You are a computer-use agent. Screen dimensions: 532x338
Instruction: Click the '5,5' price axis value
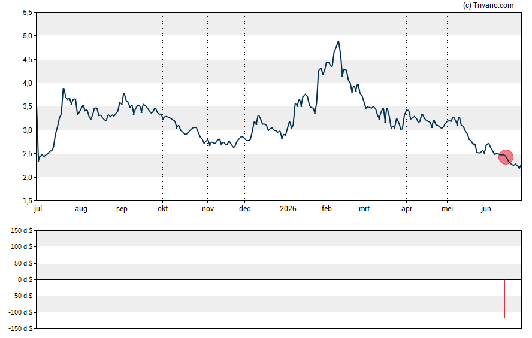(x=28, y=13)
